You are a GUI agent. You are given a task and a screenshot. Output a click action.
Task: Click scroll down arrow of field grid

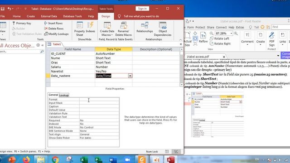(x=182, y=85)
